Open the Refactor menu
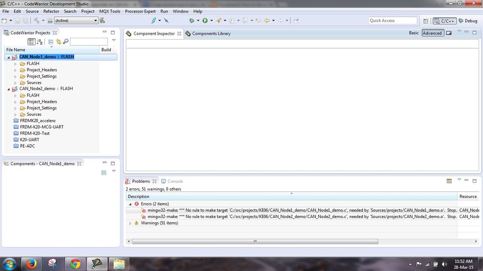Screen dimensions: 483x271 click(x=51, y=12)
